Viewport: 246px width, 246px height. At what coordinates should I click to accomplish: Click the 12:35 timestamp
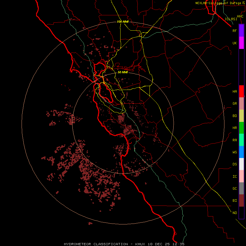click(x=179, y=244)
